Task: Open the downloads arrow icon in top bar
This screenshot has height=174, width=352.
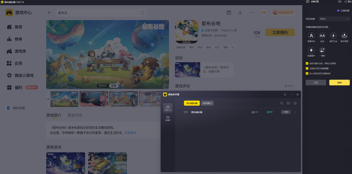Action: [240, 12]
